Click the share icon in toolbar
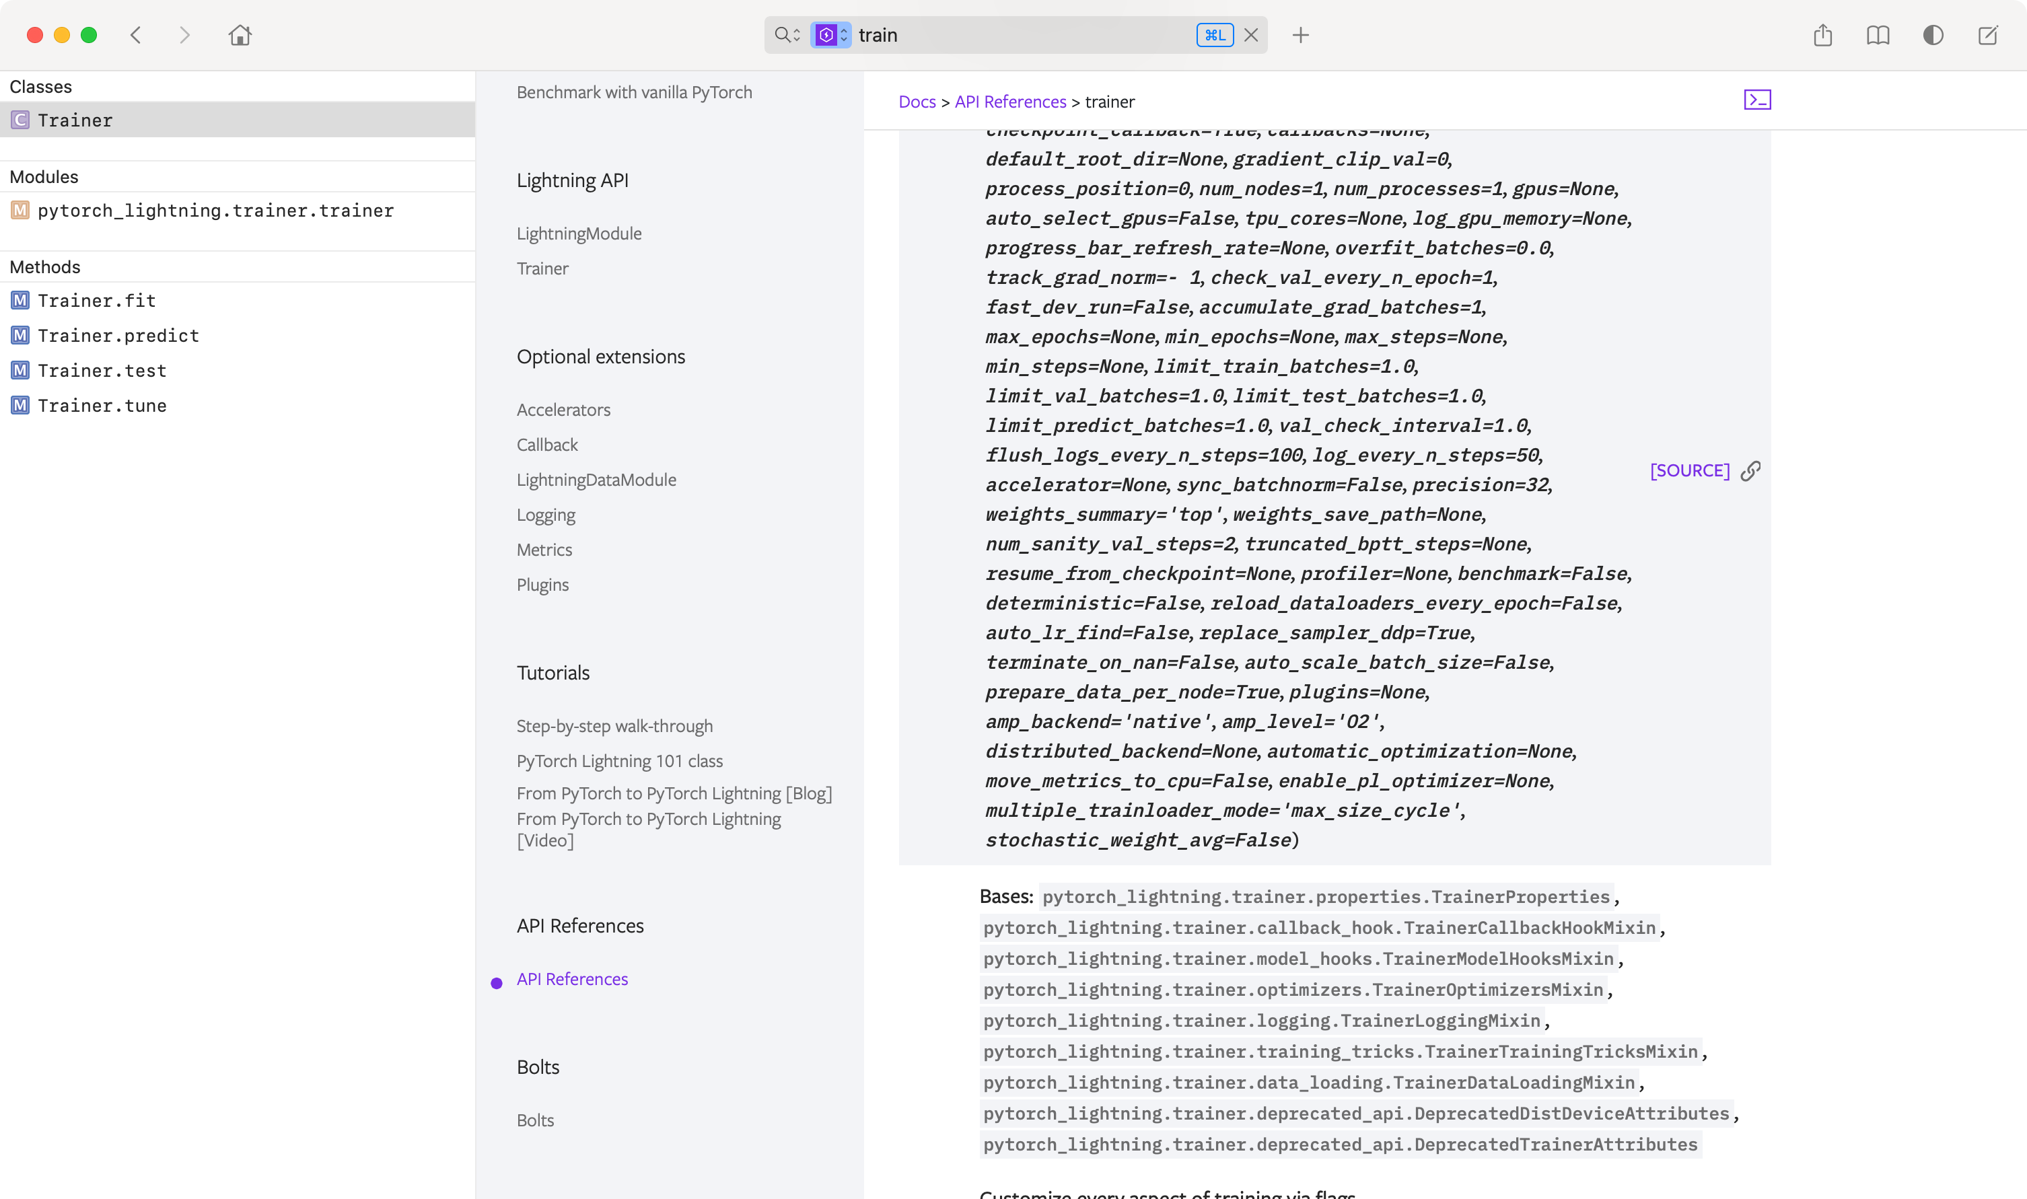This screenshot has width=2027, height=1199. point(1822,35)
